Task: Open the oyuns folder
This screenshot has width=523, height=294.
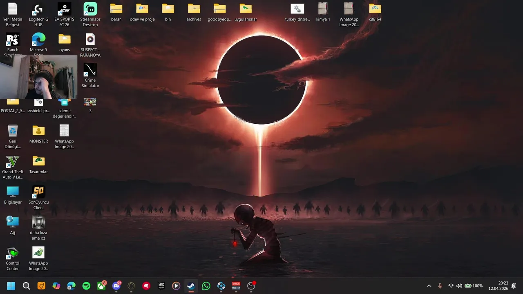Action: coord(64,43)
